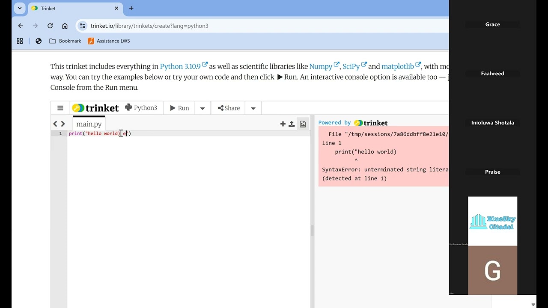Follow the SciPy link
Image resolution: width=548 pixels, height=308 pixels.
click(354, 66)
